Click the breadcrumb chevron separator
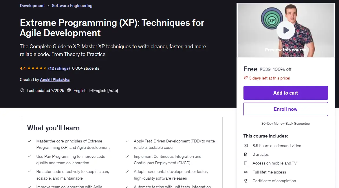The image size is (339, 188). click(48, 6)
